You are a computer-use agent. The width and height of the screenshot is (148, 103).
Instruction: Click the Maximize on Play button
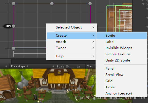click(x=91, y=66)
